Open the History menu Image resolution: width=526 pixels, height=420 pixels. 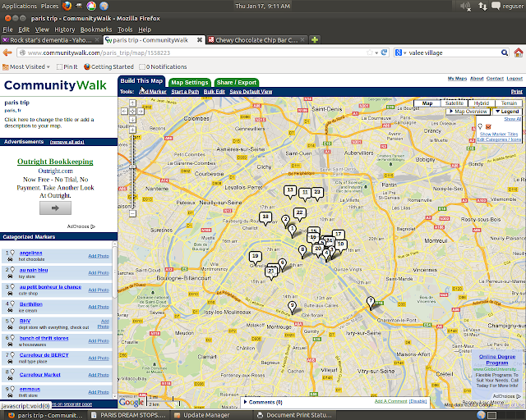pyautogui.click(x=65, y=30)
